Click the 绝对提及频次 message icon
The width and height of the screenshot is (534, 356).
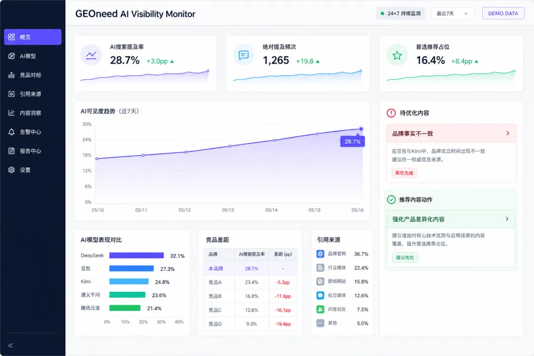(x=243, y=55)
